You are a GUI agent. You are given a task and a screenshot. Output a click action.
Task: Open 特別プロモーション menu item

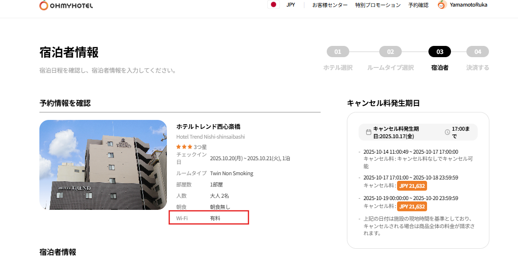click(378, 5)
